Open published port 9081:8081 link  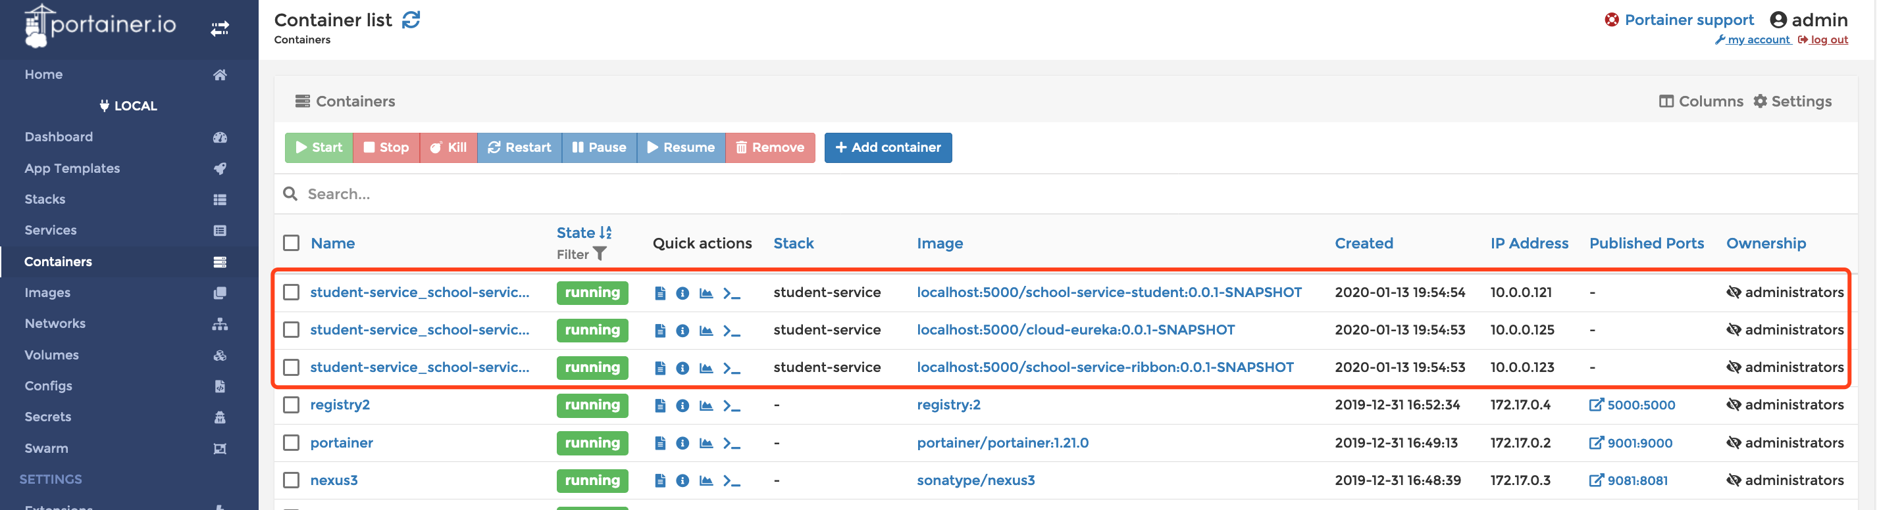click(1628, 480)
